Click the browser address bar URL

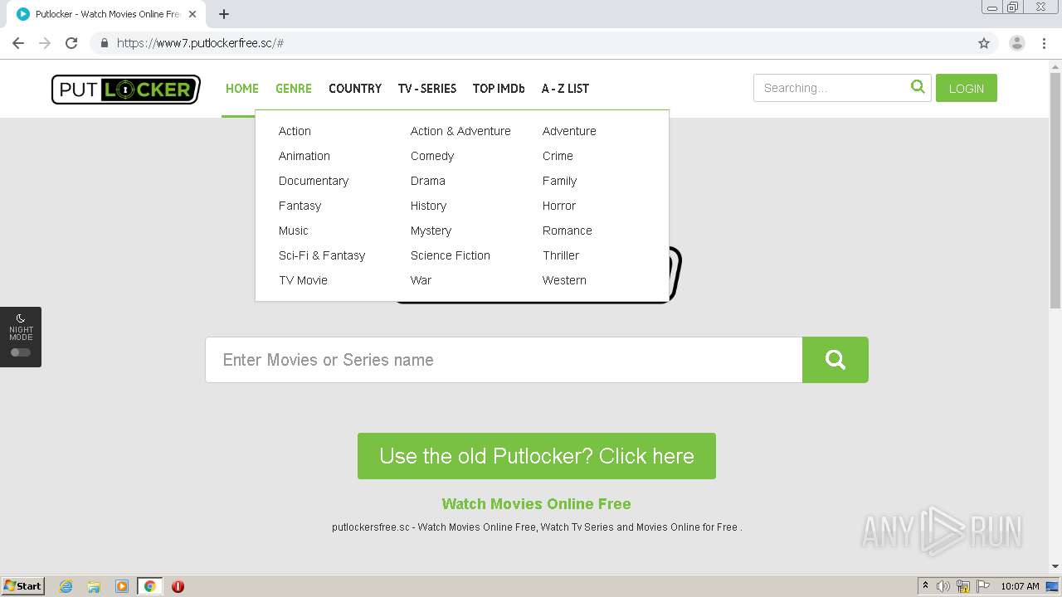point(200,43)
